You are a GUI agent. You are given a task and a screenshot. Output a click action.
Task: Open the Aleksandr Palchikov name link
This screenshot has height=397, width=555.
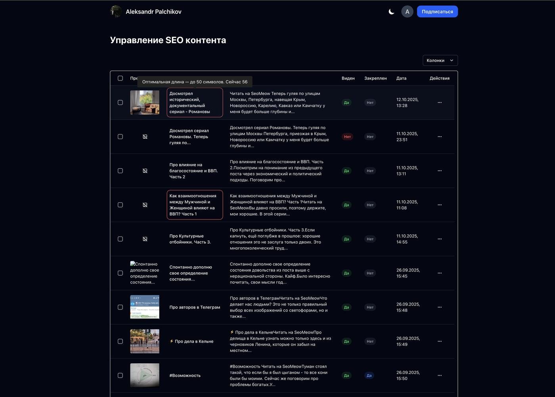tap(153, 12)
